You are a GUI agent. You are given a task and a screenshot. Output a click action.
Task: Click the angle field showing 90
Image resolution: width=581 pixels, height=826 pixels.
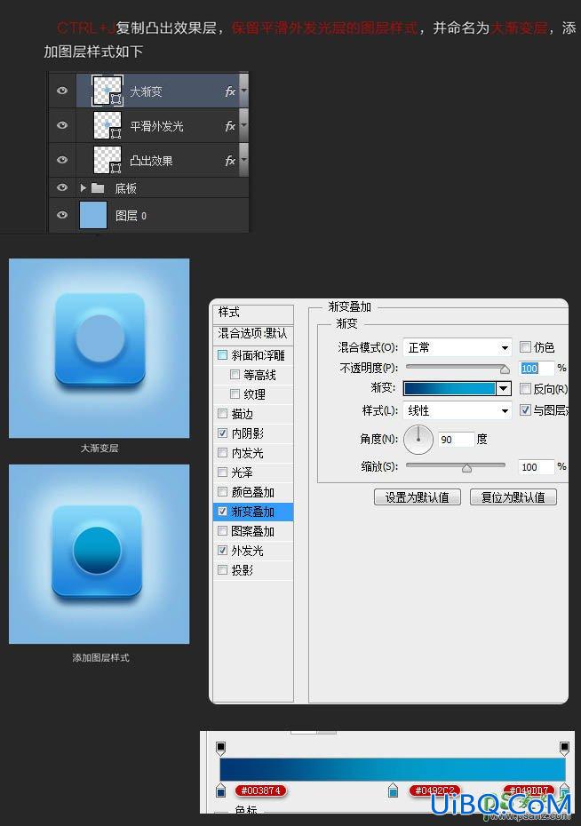[x=456, y=440]
